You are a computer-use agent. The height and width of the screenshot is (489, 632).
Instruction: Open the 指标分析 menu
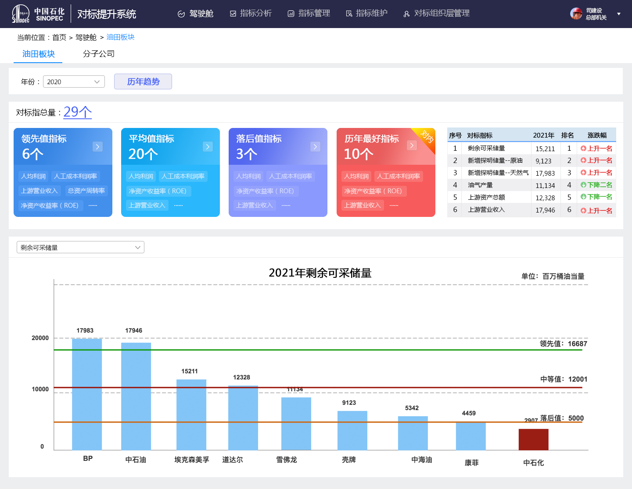coord(251,14)
